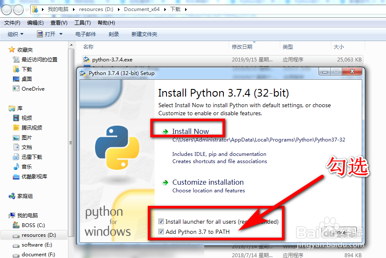Open the 组织 toolbar dropdown
Screen dimensions: 386x258
point(15,34)
